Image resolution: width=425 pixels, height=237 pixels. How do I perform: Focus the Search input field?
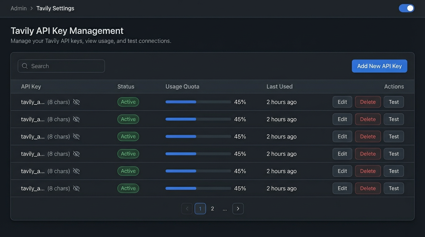pos(65,66)
